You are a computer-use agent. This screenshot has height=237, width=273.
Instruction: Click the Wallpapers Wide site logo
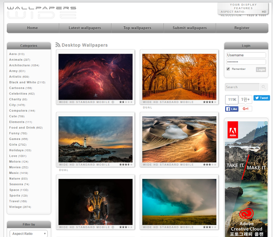pyautogui.click(x=41, y=13)
